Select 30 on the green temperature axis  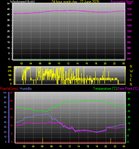129,105
